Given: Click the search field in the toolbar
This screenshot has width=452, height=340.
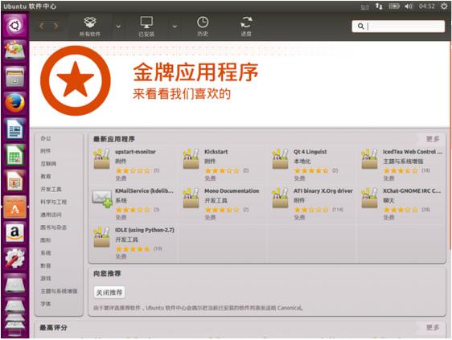Looking at the screenshot, I should [x=398, y=27].
